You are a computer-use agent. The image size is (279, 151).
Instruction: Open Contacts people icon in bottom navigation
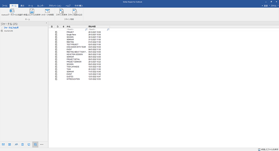click(x=16, y=144)
